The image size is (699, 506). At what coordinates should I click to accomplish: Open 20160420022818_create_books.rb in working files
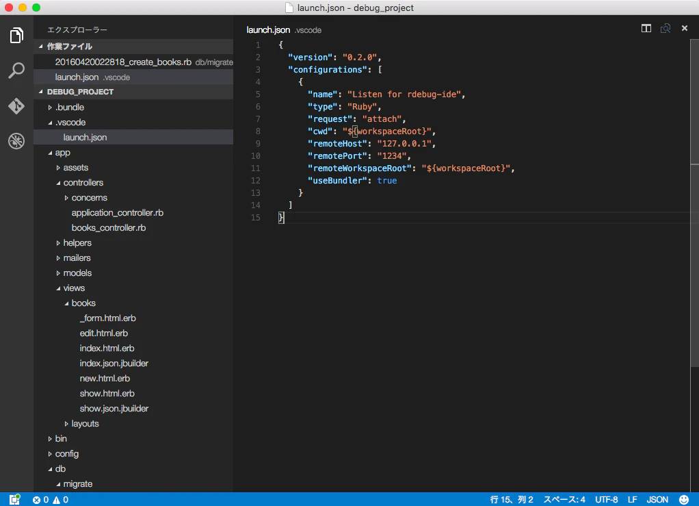click(133, 62)
